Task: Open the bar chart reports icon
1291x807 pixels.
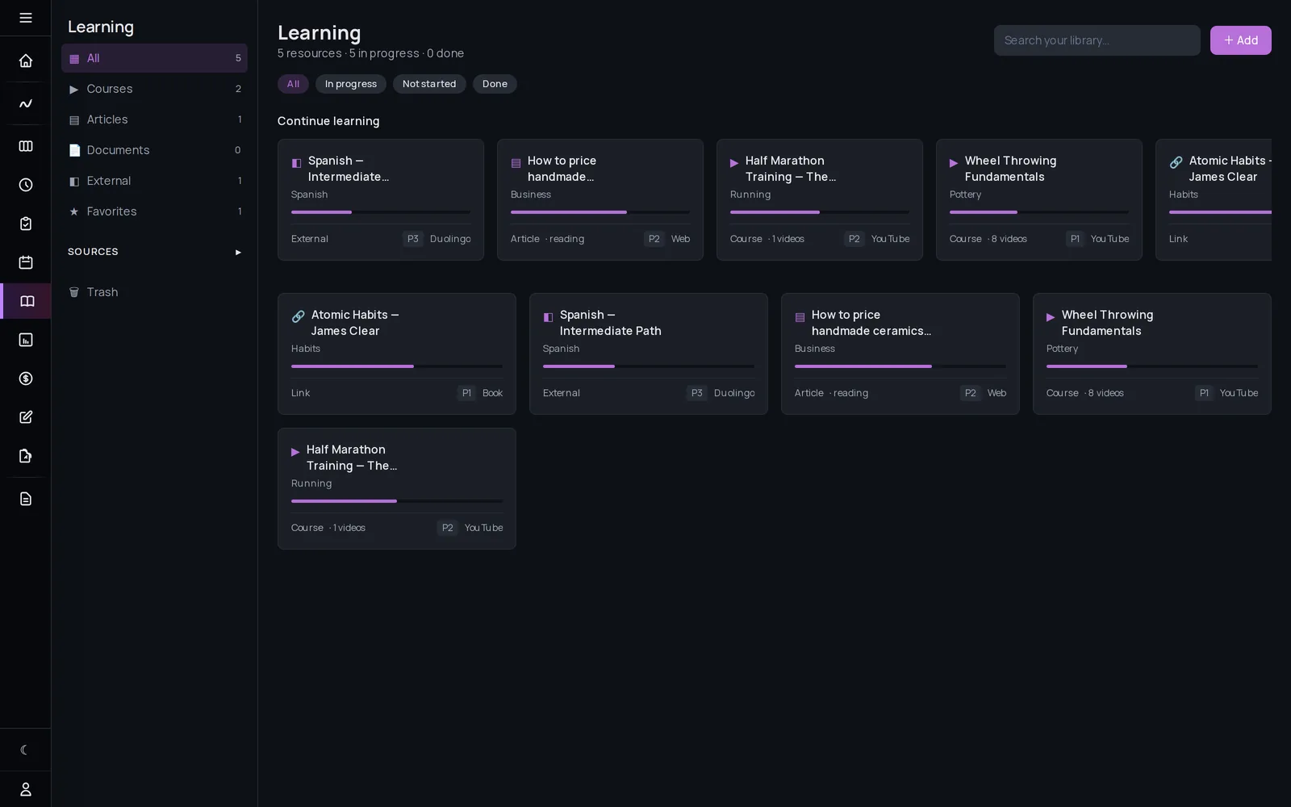Action: 26,340
